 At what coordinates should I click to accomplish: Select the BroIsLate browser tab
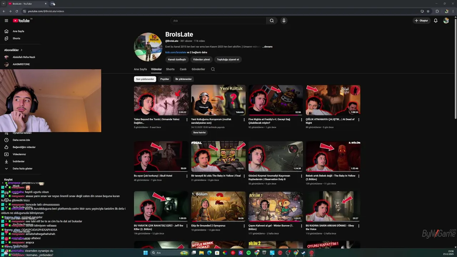point(28,4)
